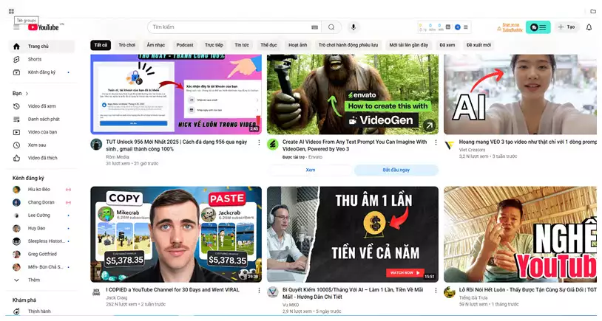Viewport: 602px width, 321px height.
Task: Select the Đề xuất mới filter chip
Action: (478, 45)
